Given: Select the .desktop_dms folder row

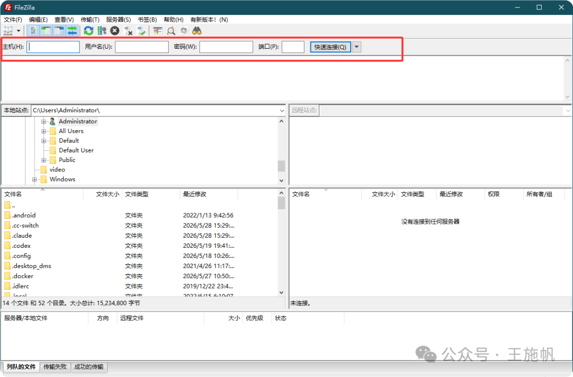Looking at the screenshot, I should click(140, 266).
